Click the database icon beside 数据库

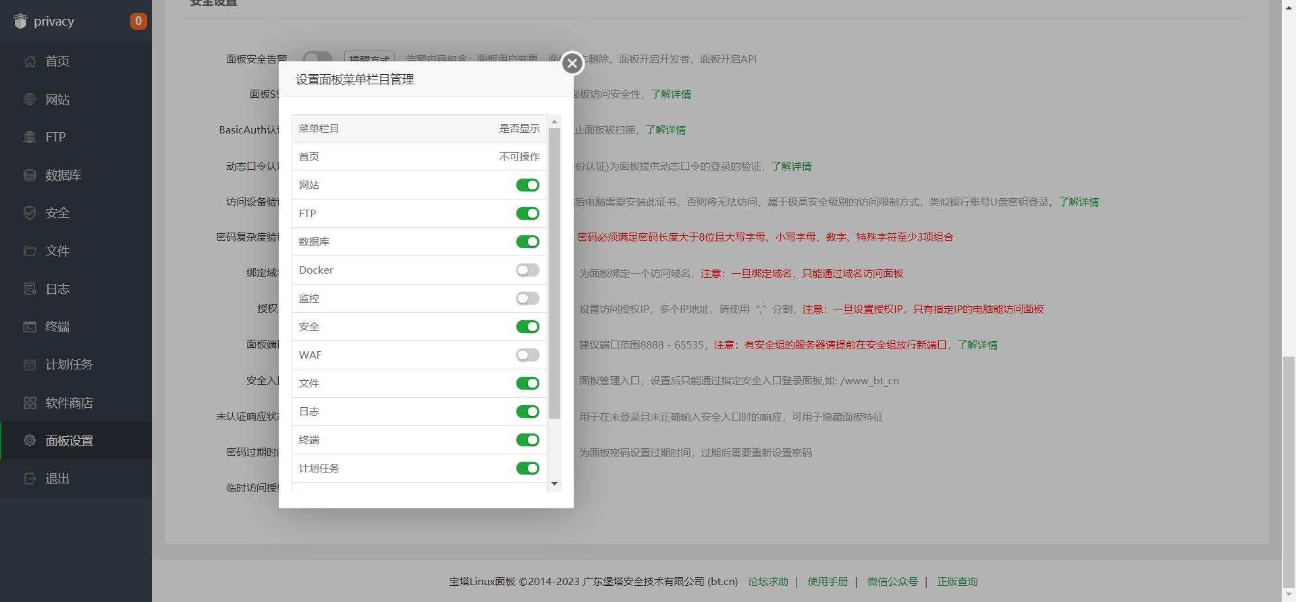click(30, 175)
